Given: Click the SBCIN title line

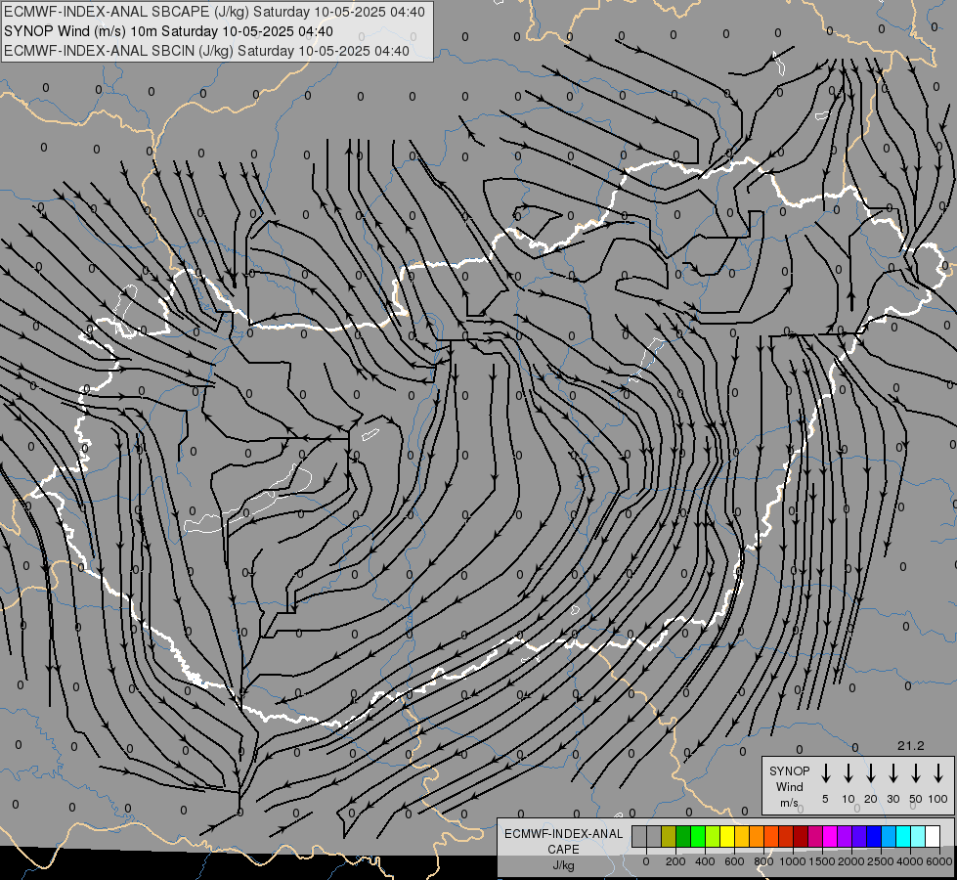Looking at the screenshot, I should (206, 51).
